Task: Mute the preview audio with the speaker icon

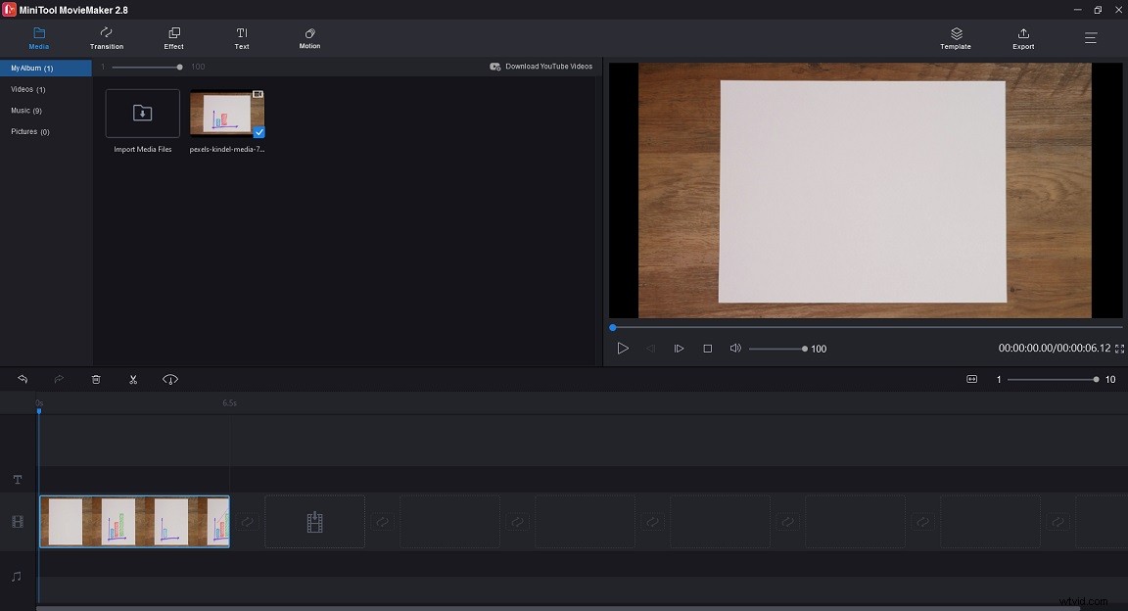Action: [x=734, y=348]
